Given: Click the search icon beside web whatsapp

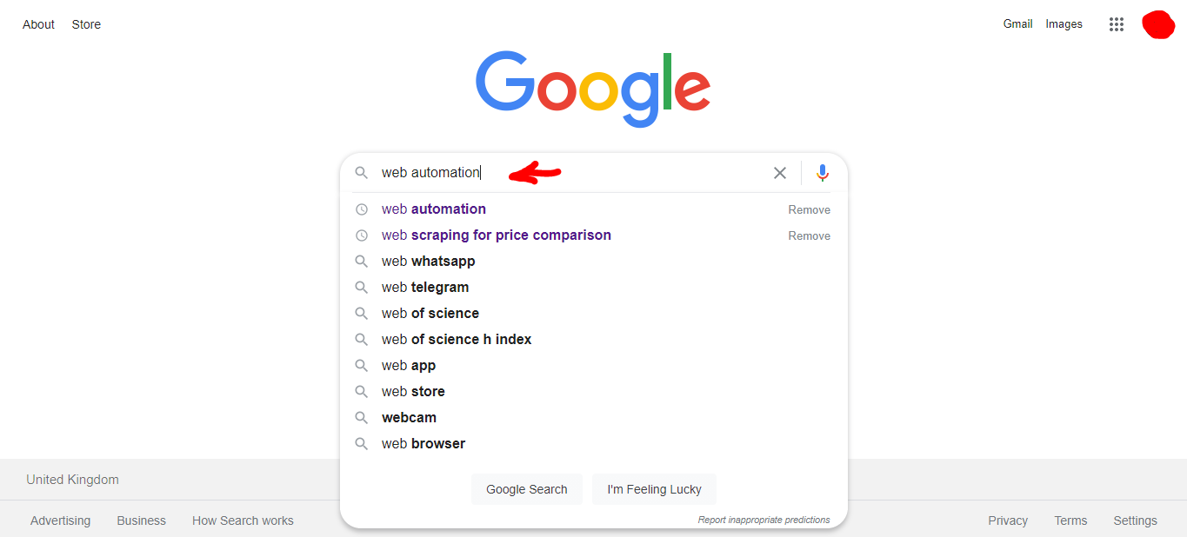Looking at the screenshot, I should [x=362, y=262].
